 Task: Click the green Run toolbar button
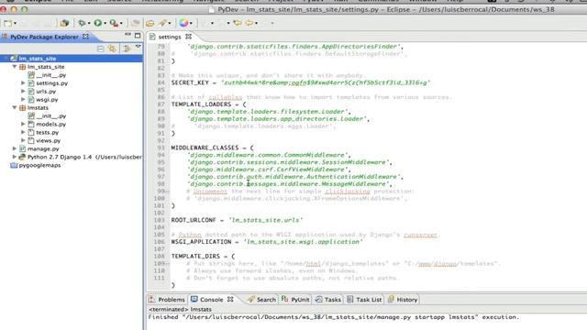pyautogui.click(x=98, y=23)
